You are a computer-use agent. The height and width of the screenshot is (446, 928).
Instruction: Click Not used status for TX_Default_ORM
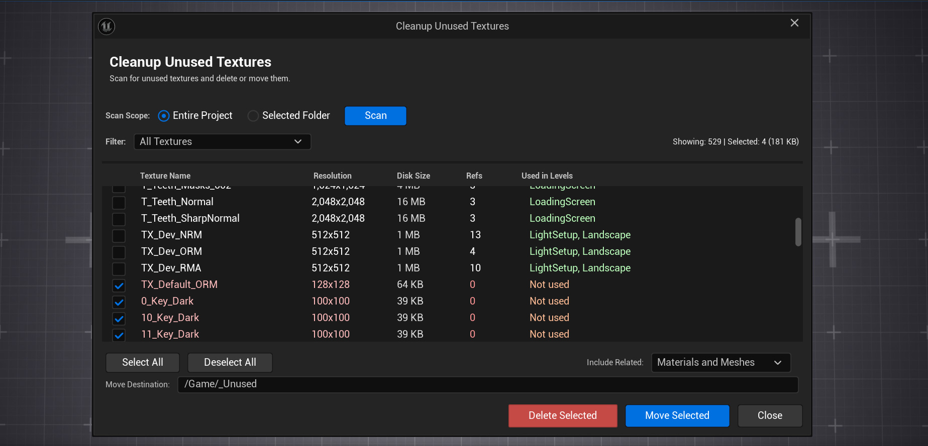point(549,284)
